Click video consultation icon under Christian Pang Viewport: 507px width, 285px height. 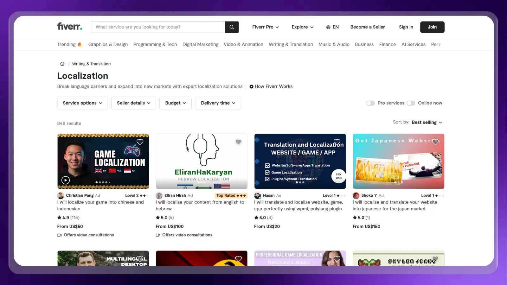click(x=60, y=235)
